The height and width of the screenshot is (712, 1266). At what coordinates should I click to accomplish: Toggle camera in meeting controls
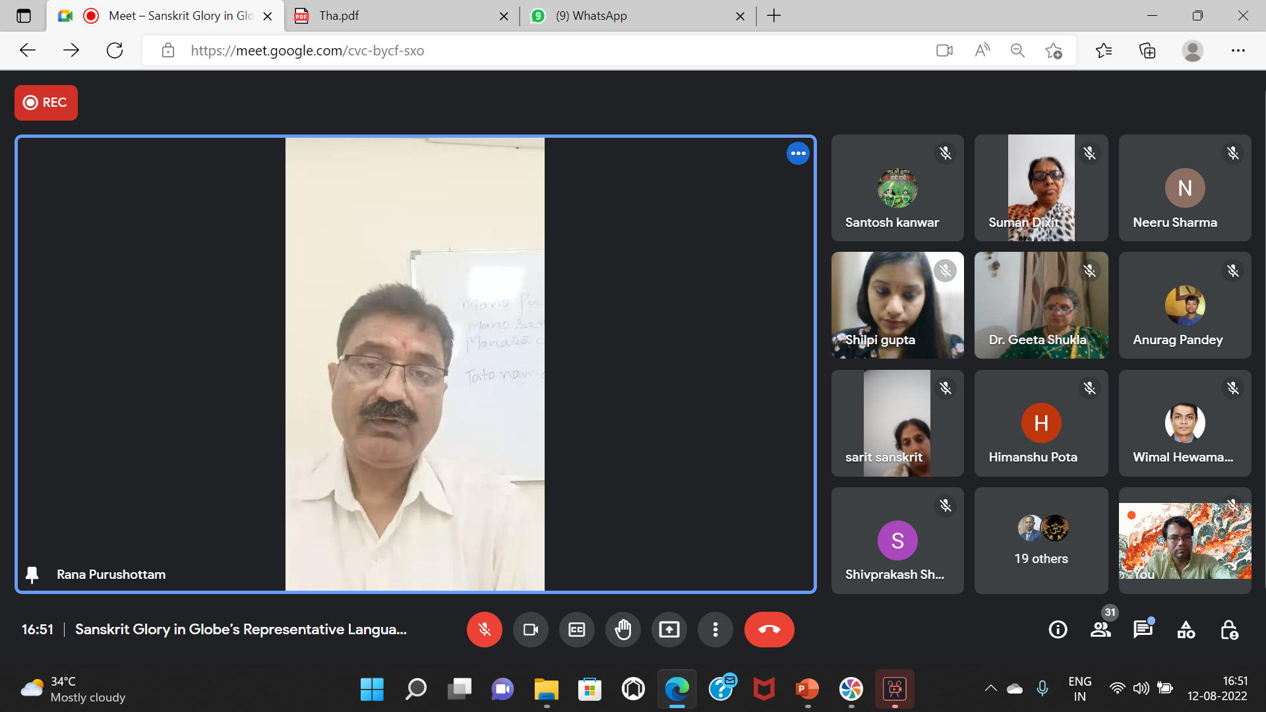pyautogui.click(x=530, y=630)
